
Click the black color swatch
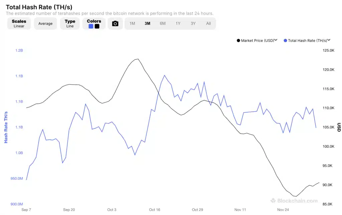[x=97, y=26]
